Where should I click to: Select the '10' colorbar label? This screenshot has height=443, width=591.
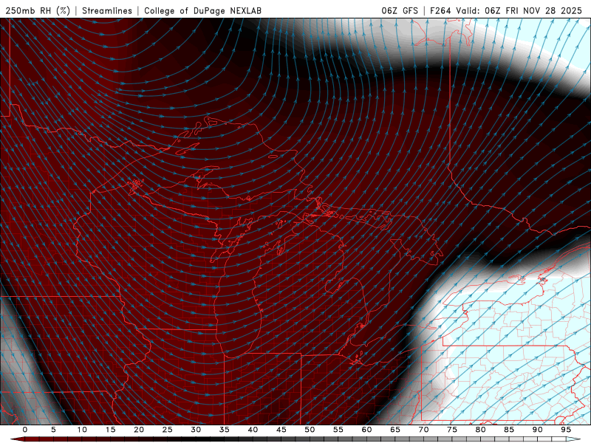pyautogui.click(x=82, y=430)
